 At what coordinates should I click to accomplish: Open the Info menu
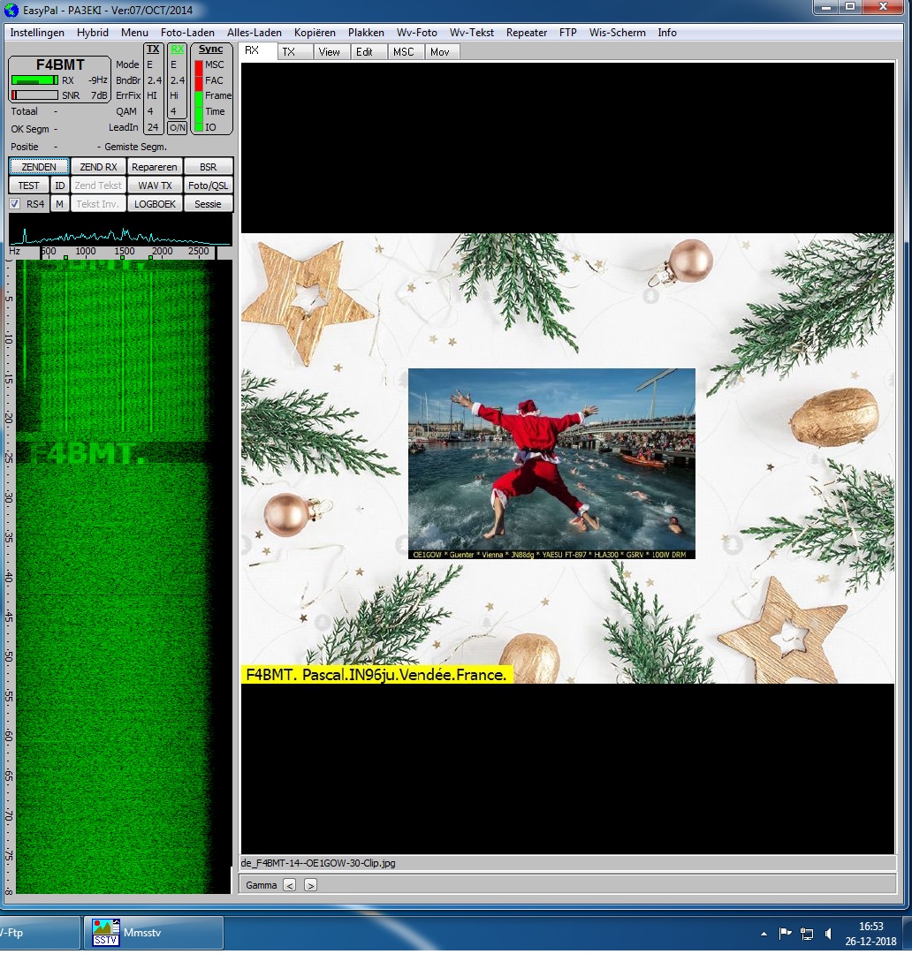coord(667,33)
